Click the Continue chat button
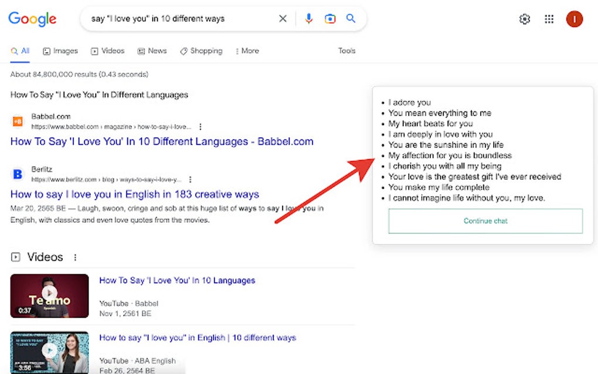 [485, 221]
